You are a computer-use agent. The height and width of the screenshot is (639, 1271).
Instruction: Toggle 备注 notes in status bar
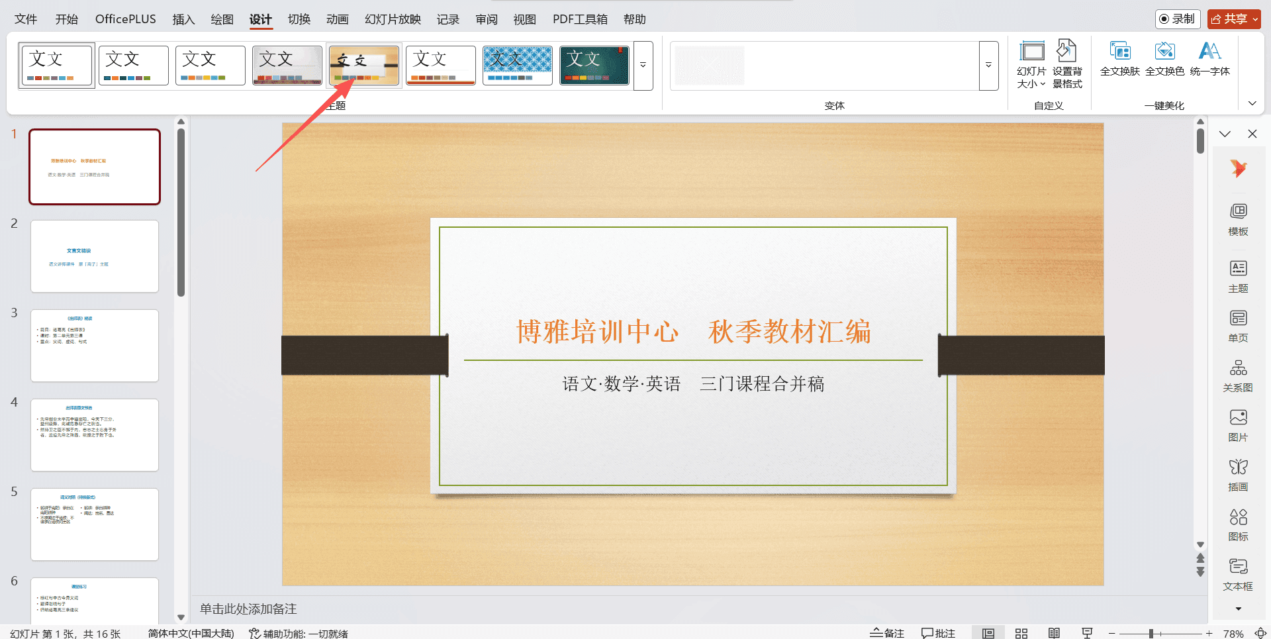(x=887, y=633)
